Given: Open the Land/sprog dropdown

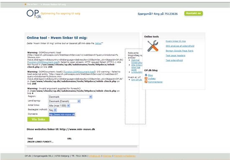Looking at the screenshot, I should tap(64, 101).
